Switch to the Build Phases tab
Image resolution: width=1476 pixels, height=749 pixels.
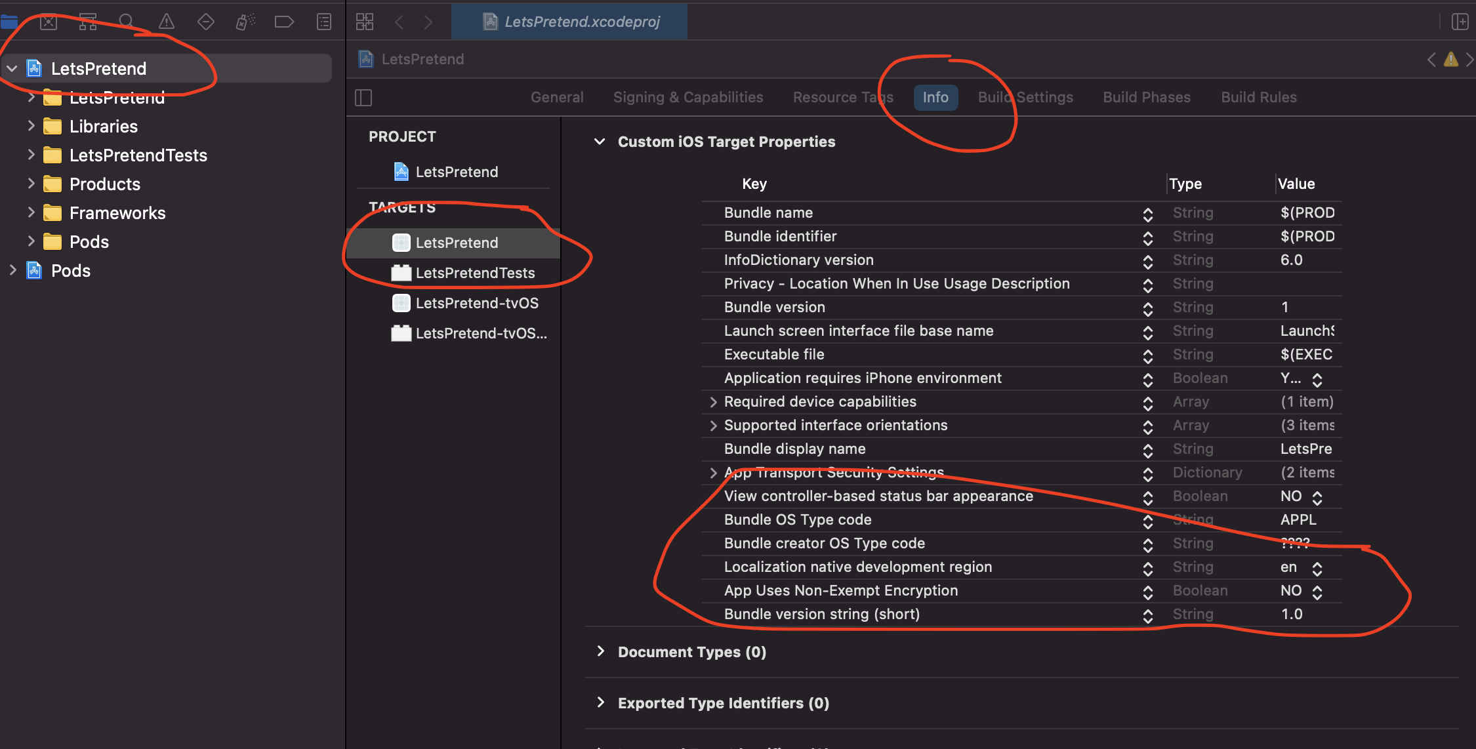1147,97
